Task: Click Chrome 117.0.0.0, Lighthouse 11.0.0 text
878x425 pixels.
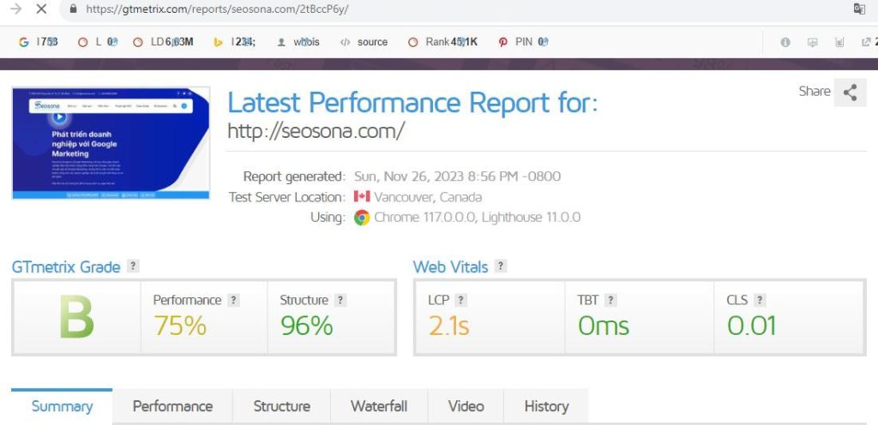Action: point(477,218)
